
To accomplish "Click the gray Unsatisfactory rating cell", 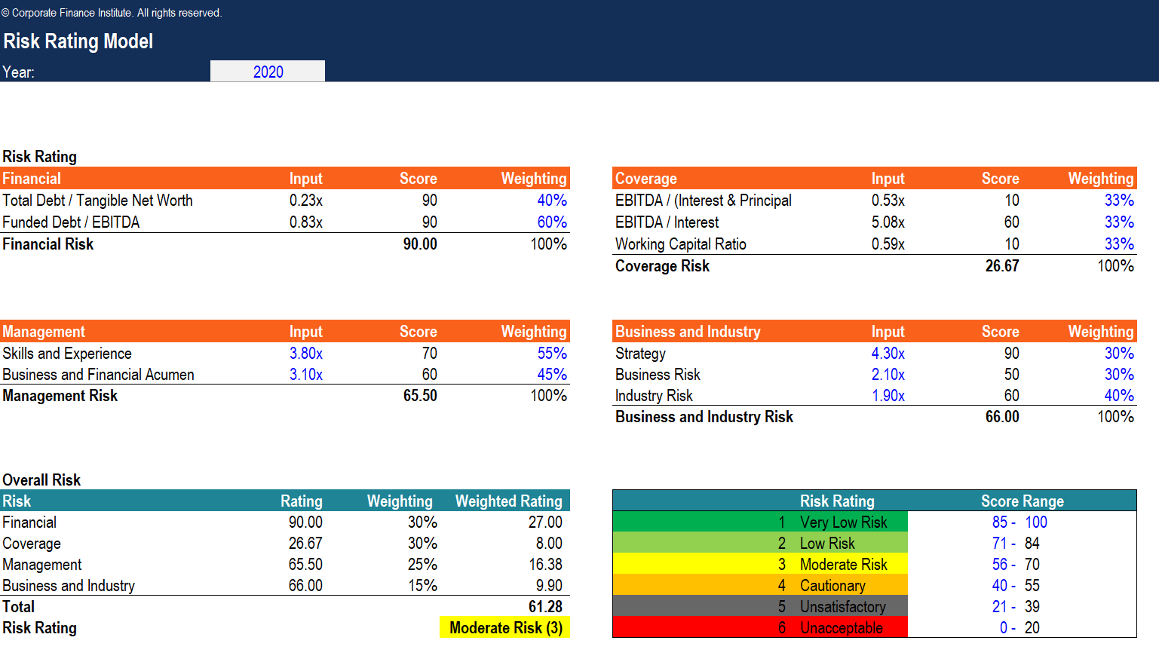I will [760, 607].
